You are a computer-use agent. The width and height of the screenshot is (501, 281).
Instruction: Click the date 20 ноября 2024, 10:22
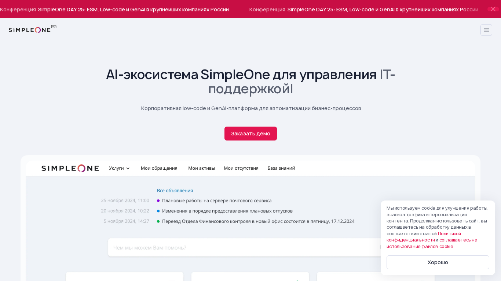[x=125, y=211]
